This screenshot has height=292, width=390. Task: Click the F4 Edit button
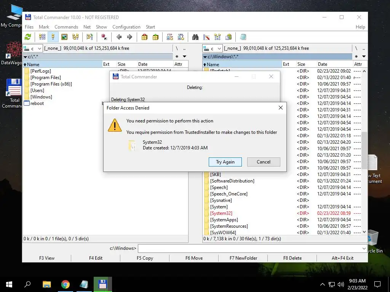pyautogui.click(x=96, y=258)
